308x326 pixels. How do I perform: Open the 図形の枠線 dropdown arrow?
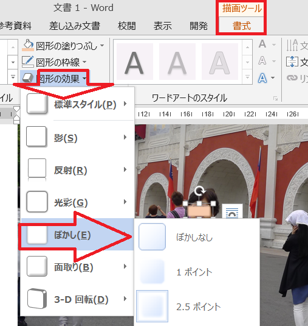click(84, 62)
